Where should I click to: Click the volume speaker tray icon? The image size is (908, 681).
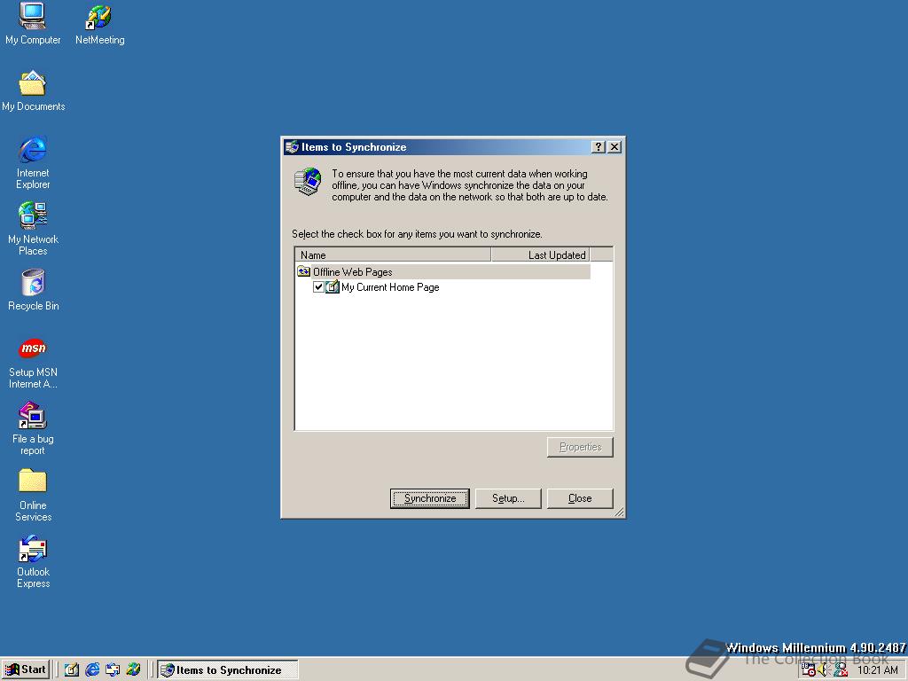tap(824, 670)
